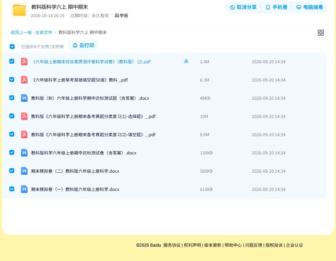Uncheck 教科版（秋）期中达标测试题 docx checkbox
Screen dimensions: 336x261
pos(12,98)
